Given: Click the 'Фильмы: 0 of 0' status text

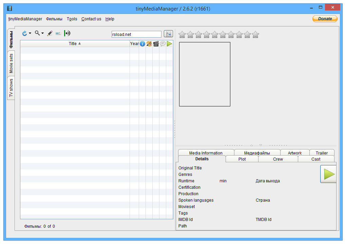Looking at the screenshot, I should (x=40, y=226).
